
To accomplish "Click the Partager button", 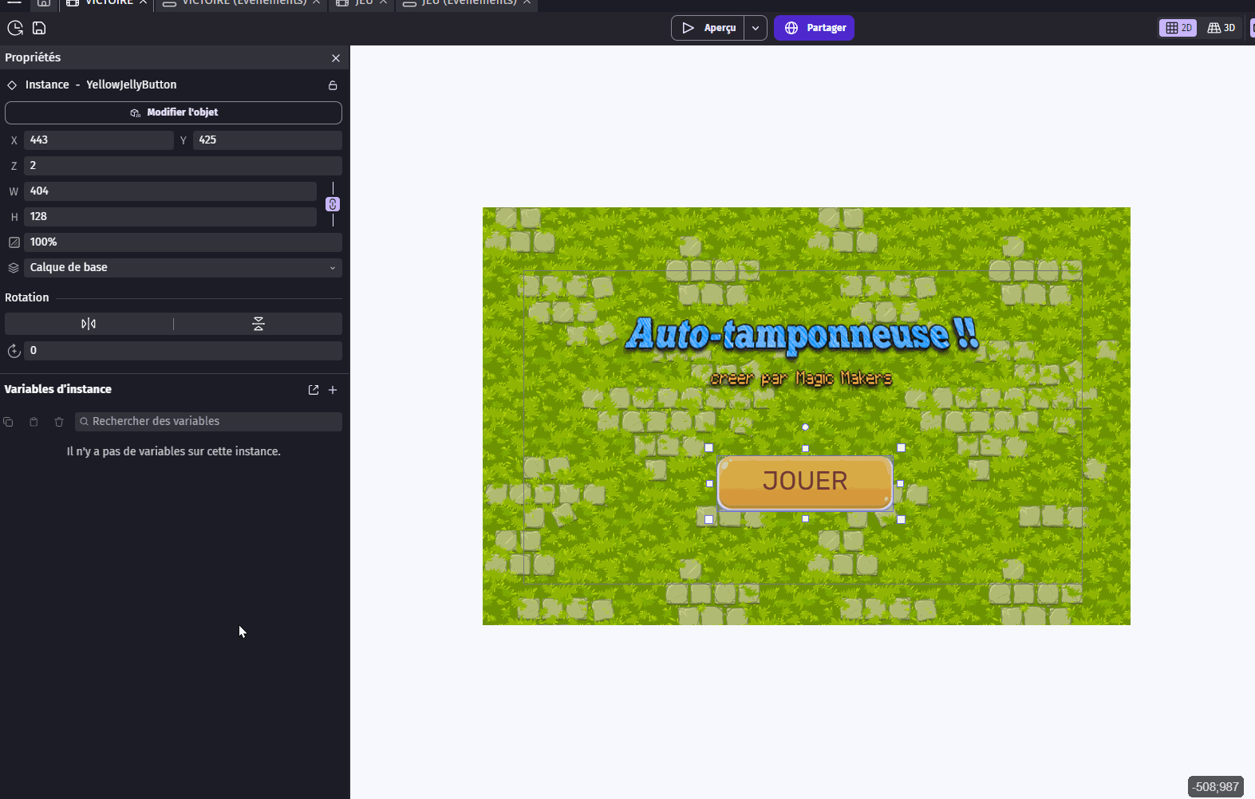I will coord(814,28).
